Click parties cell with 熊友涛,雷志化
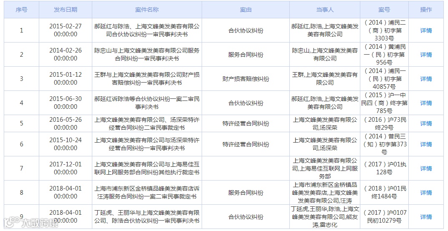This screenshot has height=231, width=448. [325, 217]
